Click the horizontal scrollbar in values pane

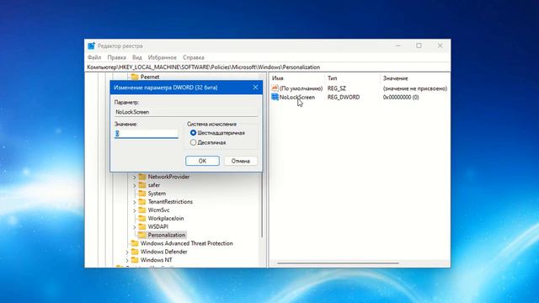[338, 263]
